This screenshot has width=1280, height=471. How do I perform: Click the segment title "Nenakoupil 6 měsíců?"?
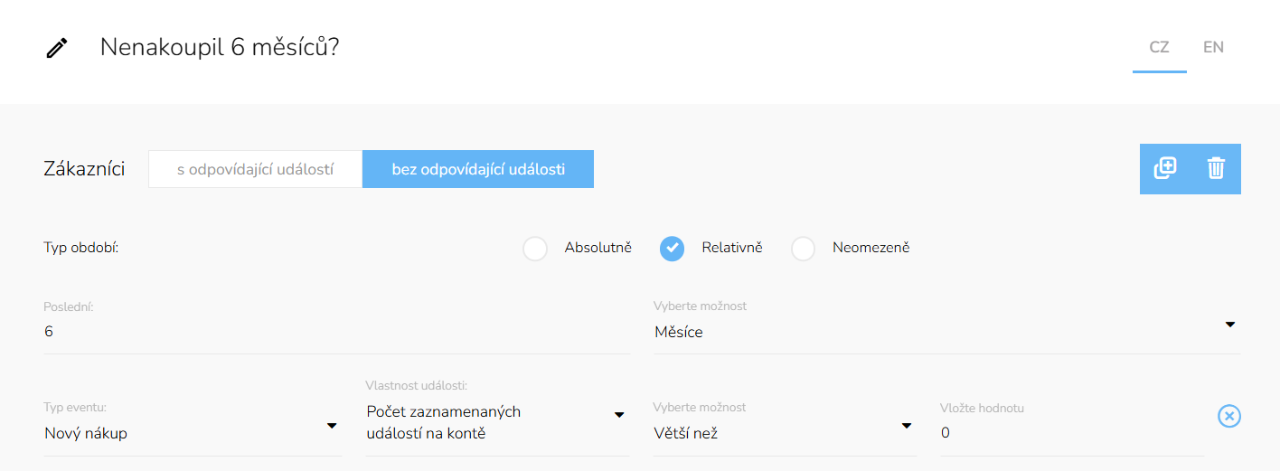click(x=220, y=47)
